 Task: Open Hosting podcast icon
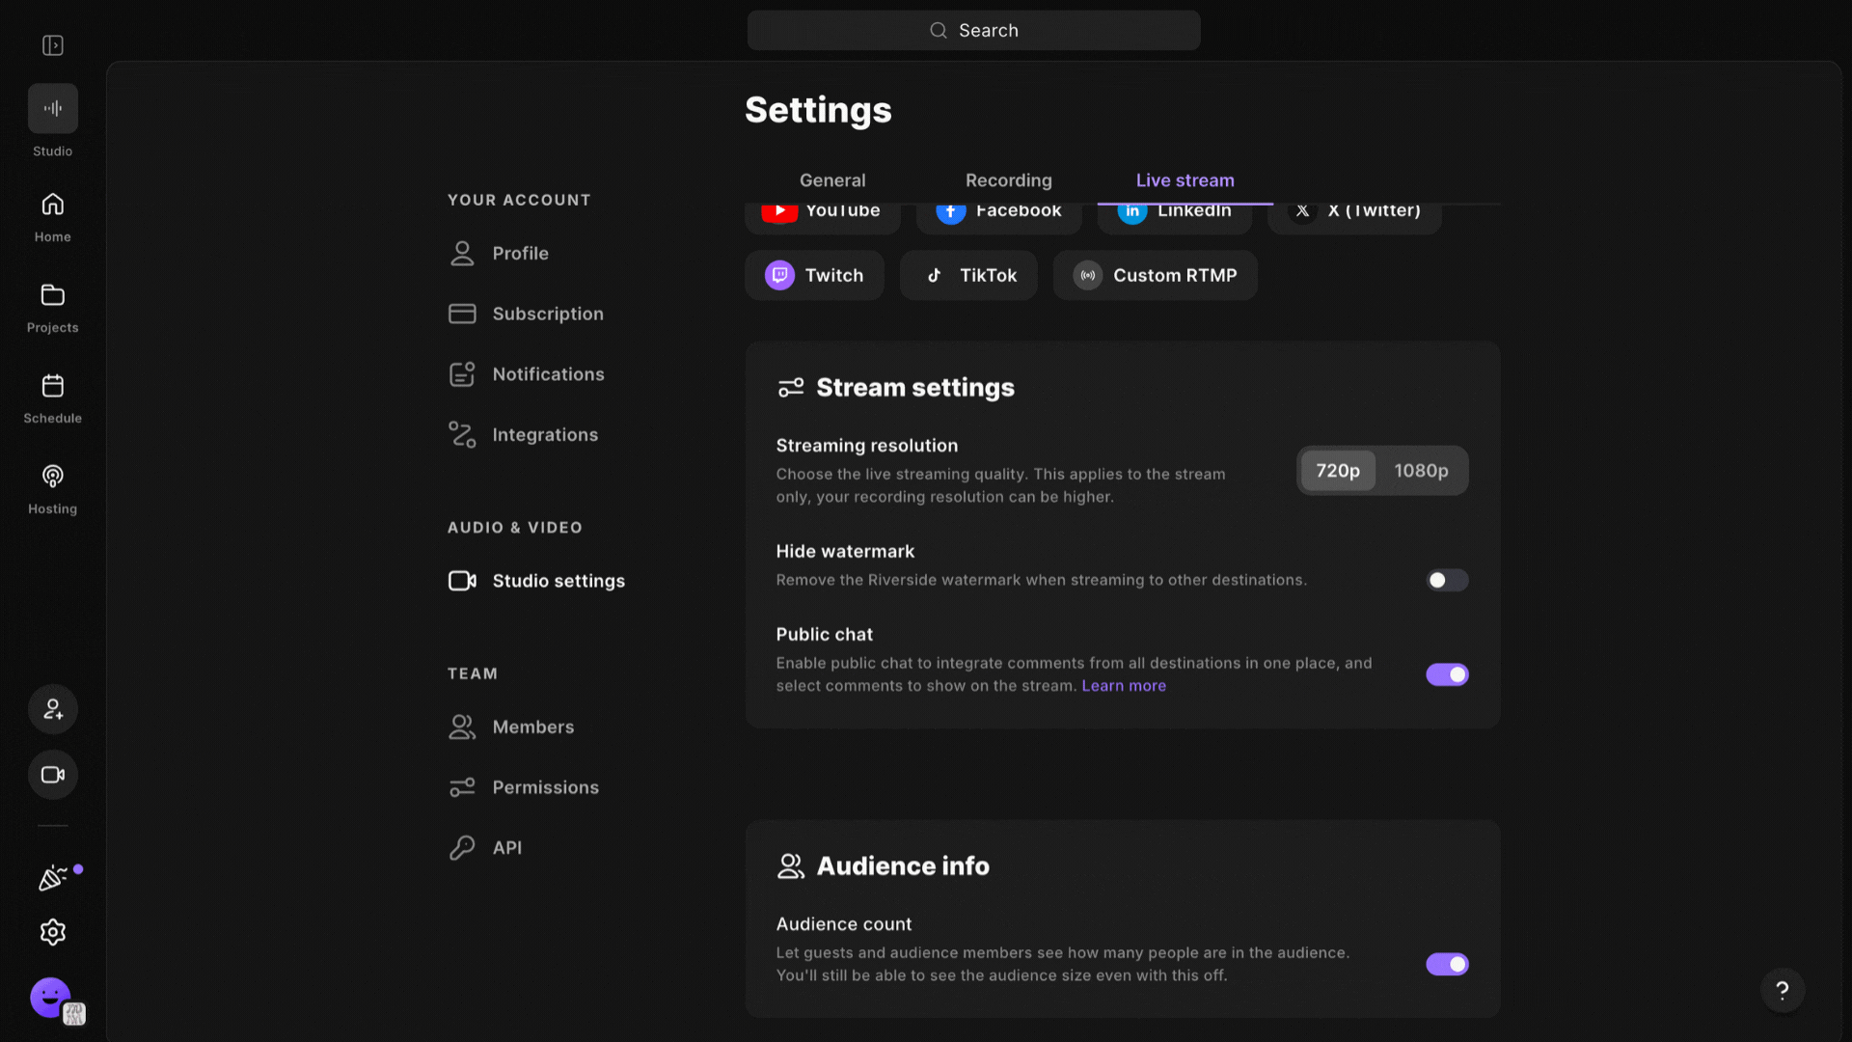[53, 477]
